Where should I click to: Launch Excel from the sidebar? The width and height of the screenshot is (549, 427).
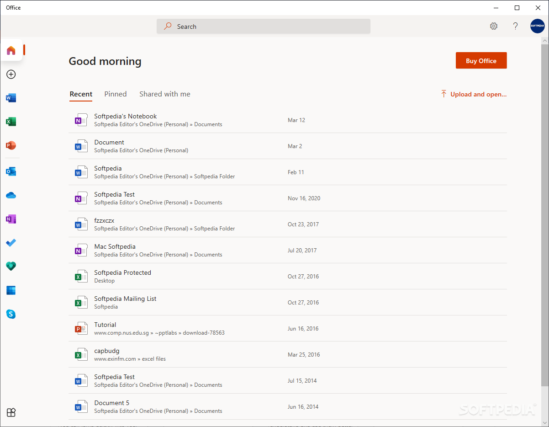tap(11, 122)
